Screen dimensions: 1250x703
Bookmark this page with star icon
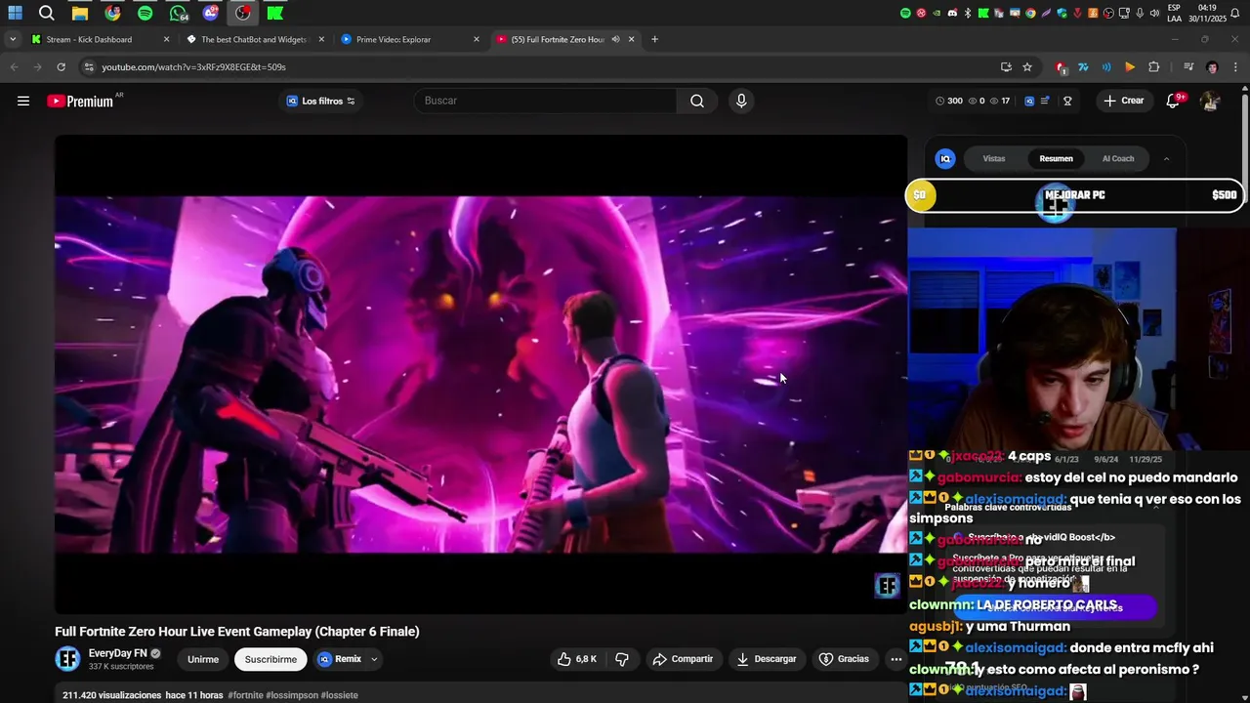tap(1027, 67)
